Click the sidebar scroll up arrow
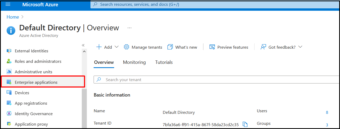This screenshot has width=340, height=129. tap(84, 51)
